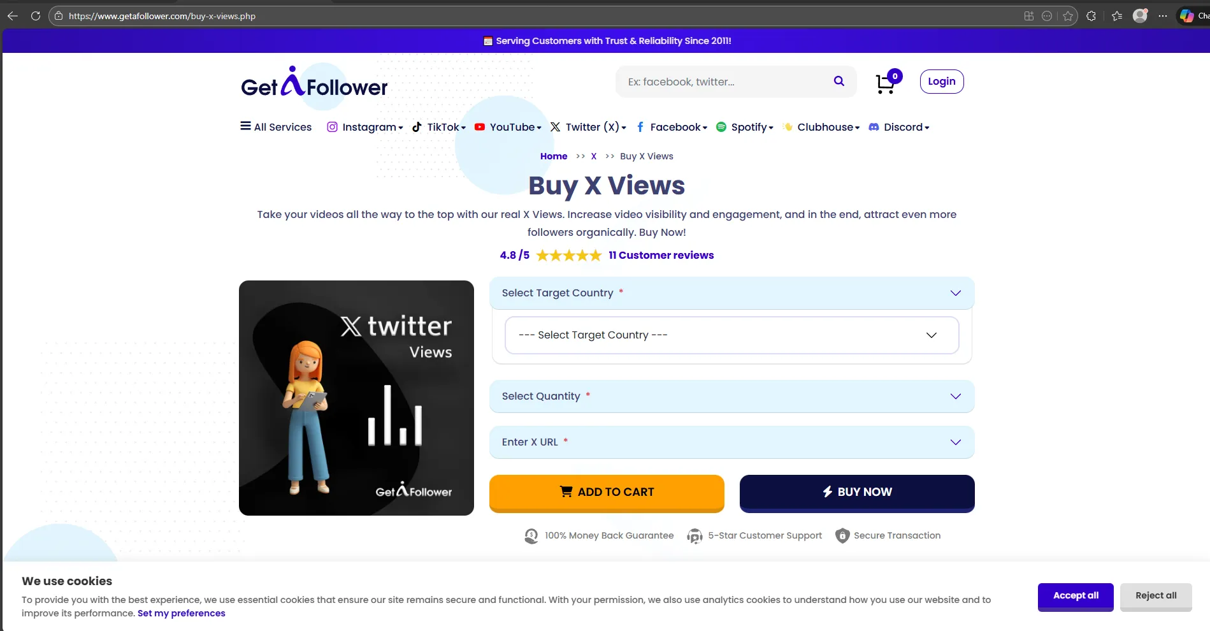
Task: Follow the 11 Customer reviews link
Action: pos(661,255)
